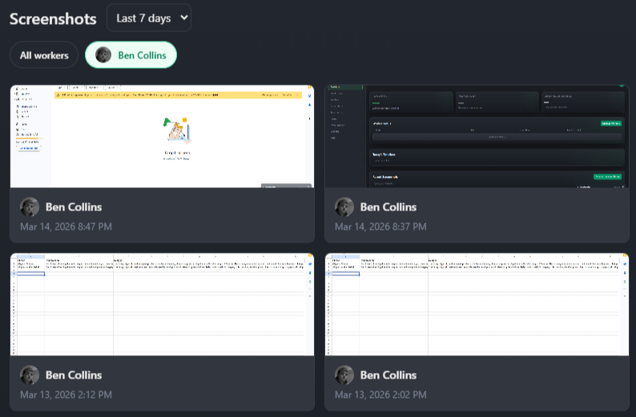This screenshot has width=636, height=417.
Task: Click the Mar 13, 2026 2:12 PM timestamp
Action: 66,395
